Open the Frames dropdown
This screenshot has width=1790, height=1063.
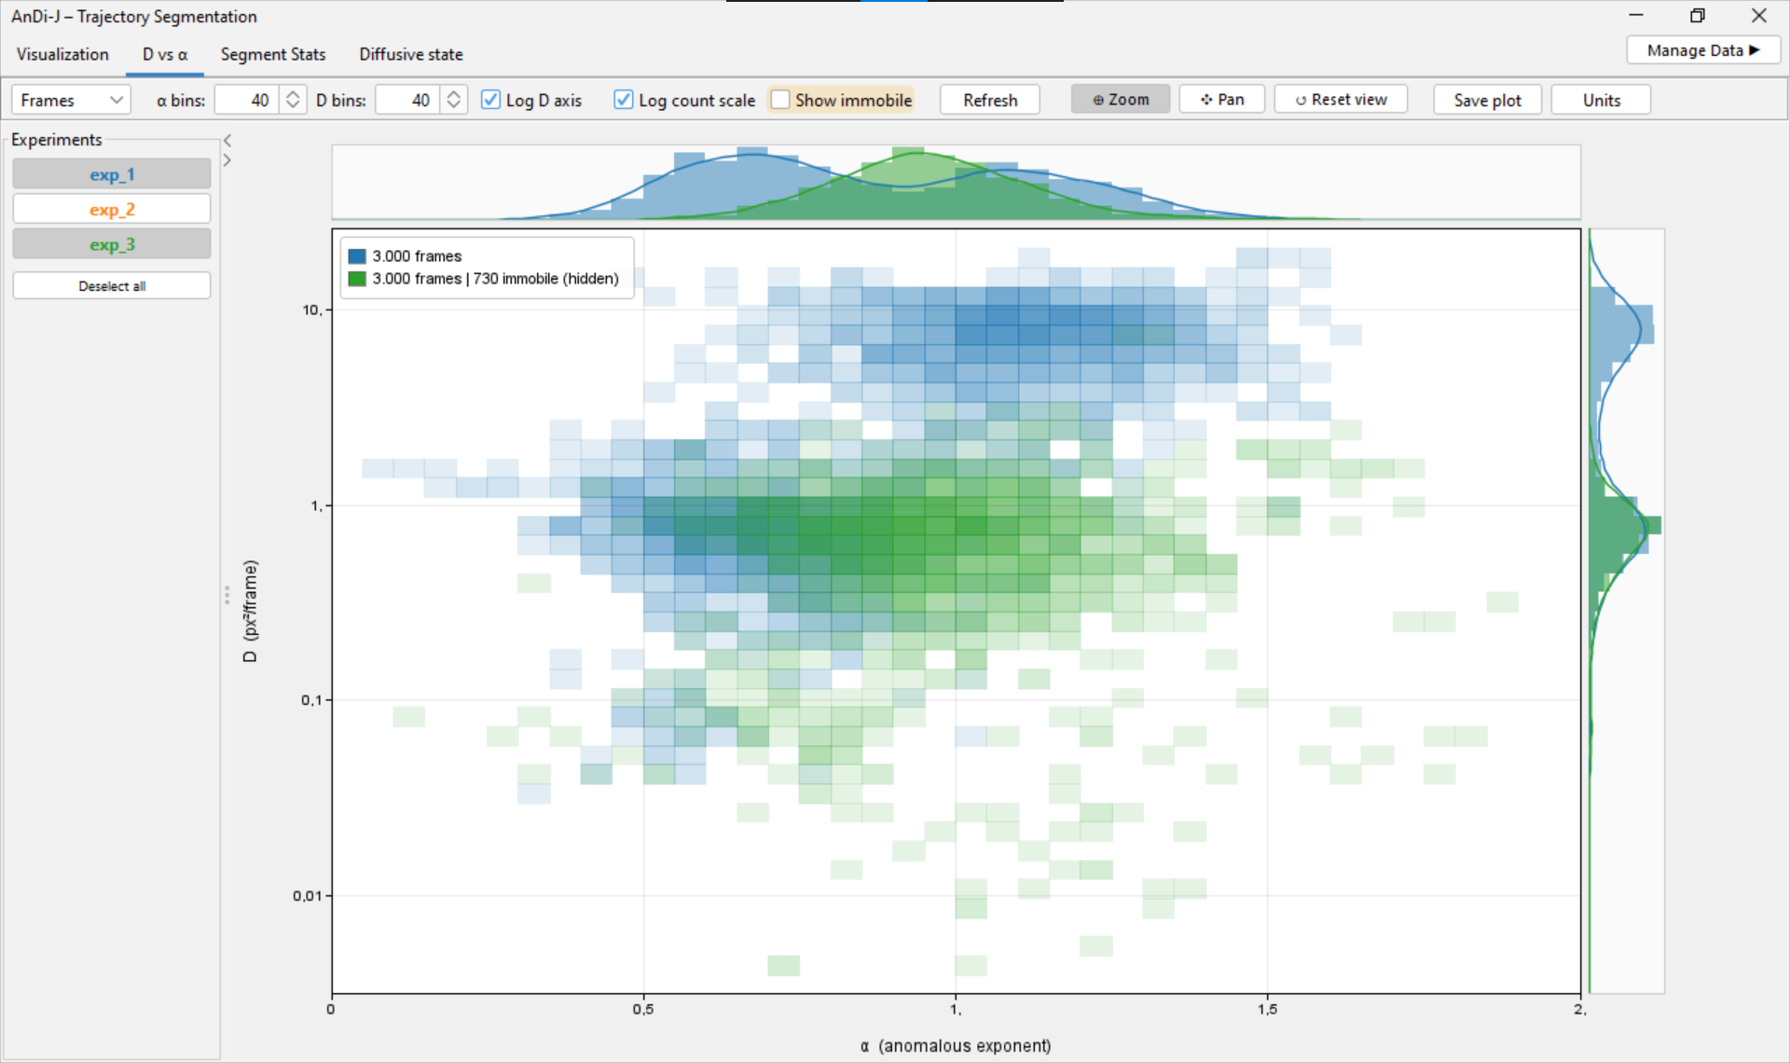[x=72, y=100]
